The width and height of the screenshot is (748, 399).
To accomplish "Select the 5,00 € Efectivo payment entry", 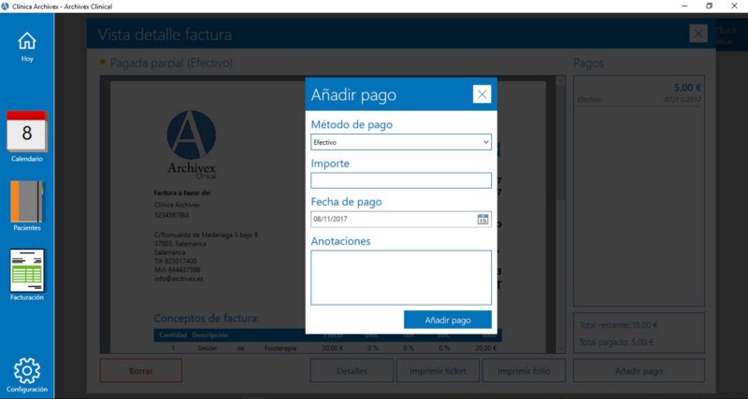I will [x=639, y=93].
